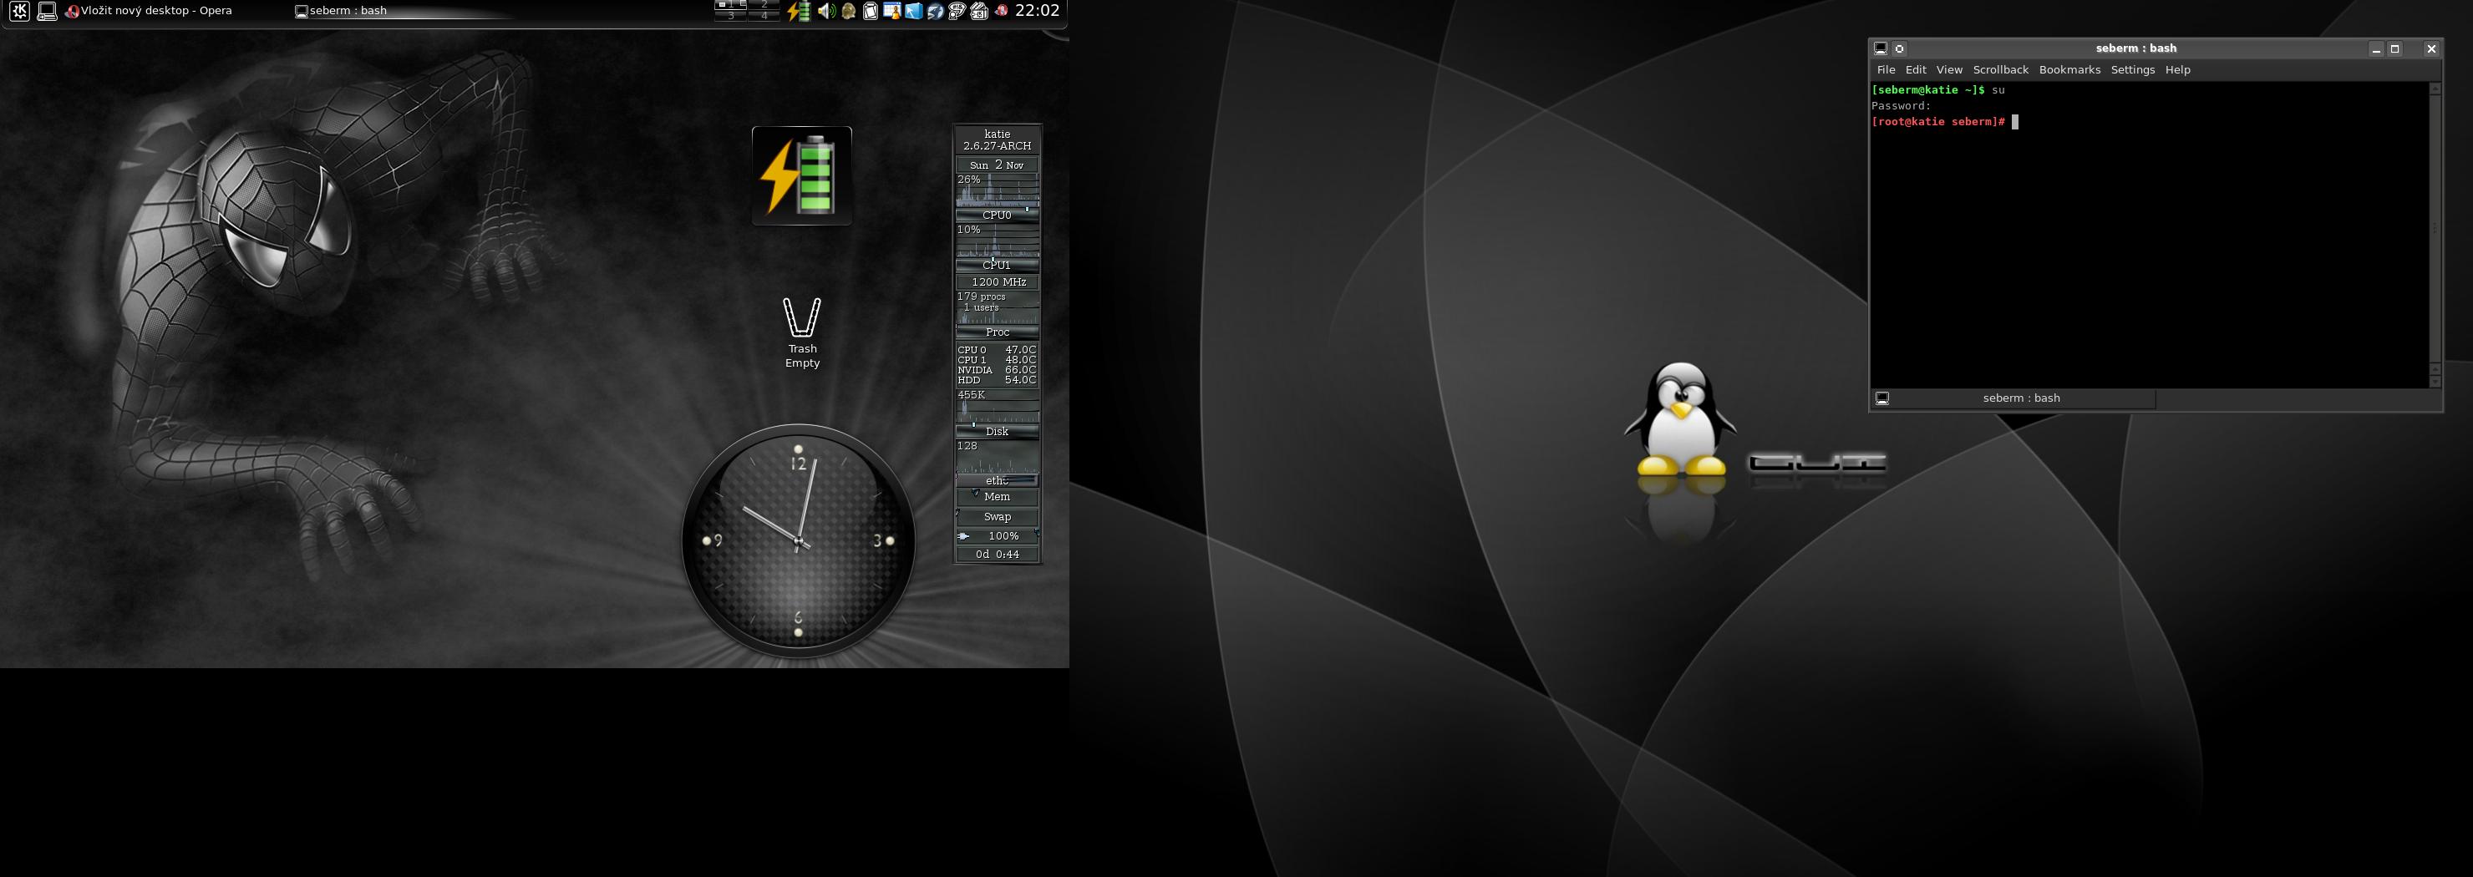Click the shark tray icon

click(935, 12)
